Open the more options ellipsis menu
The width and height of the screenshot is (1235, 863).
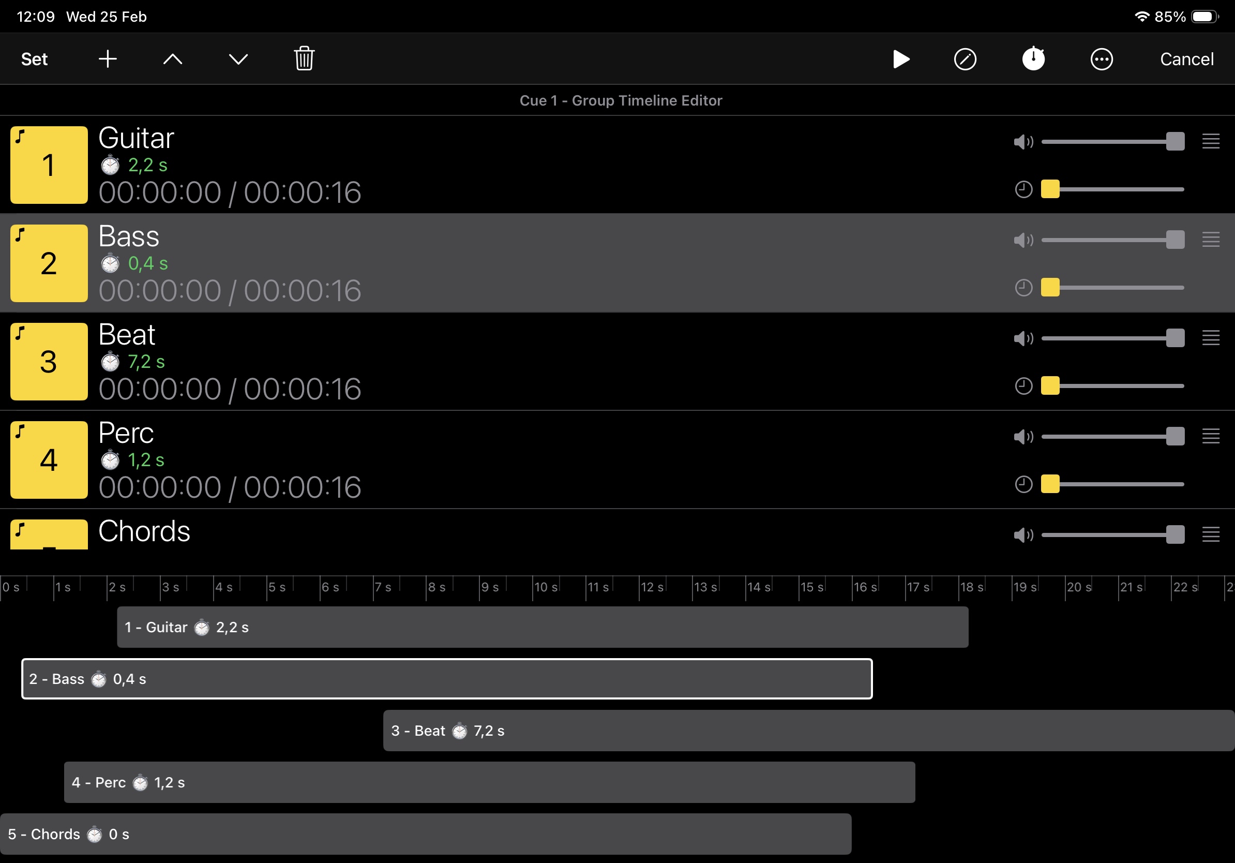tap(1101, 59)
